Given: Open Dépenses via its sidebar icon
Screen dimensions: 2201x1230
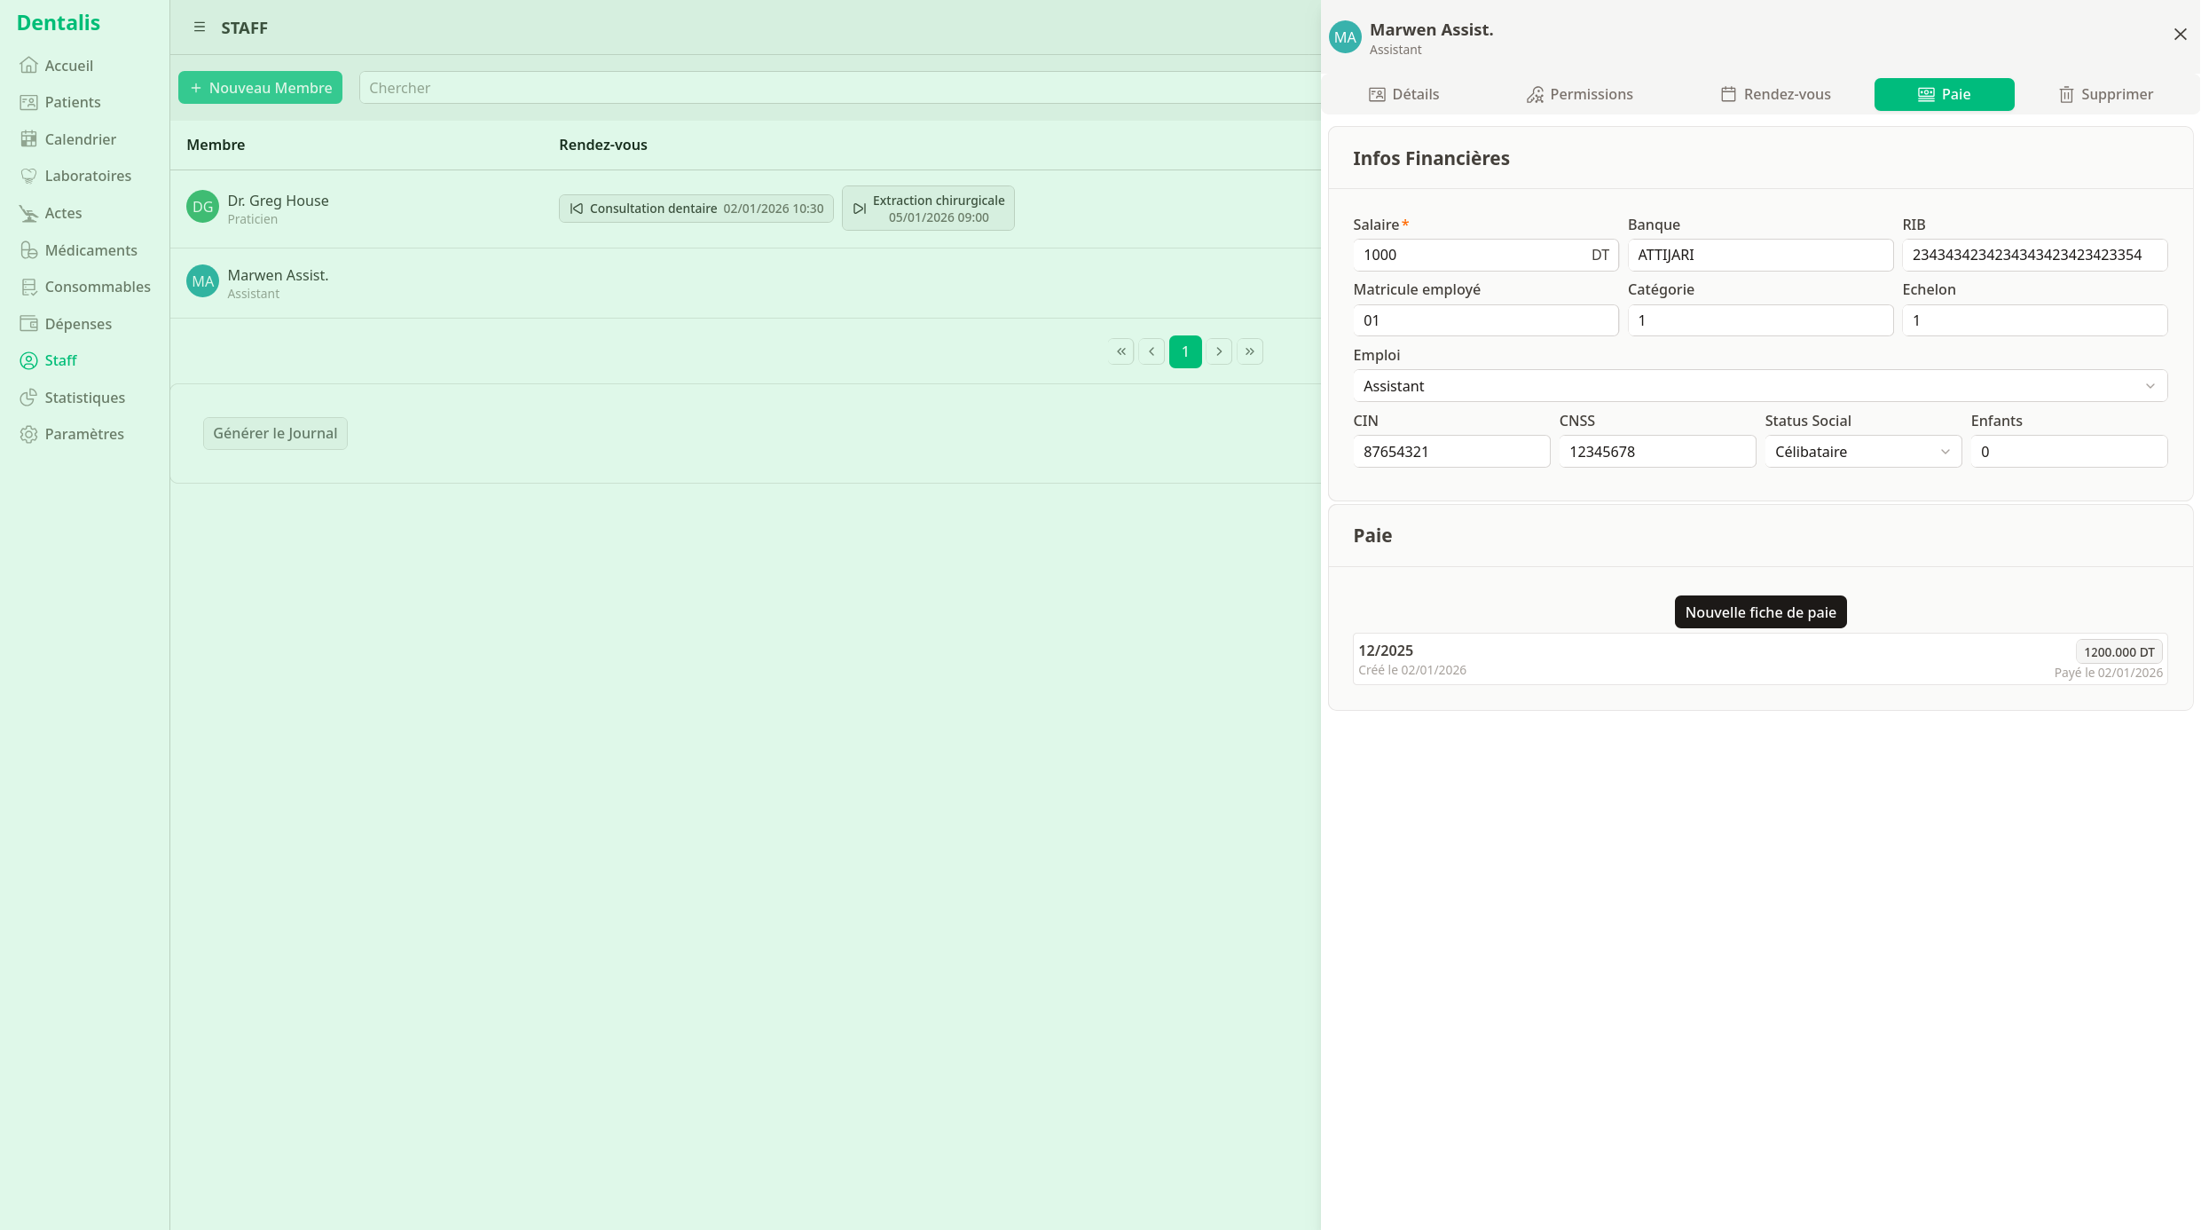Looking at the screenshot, I should (x=29, y=323).
